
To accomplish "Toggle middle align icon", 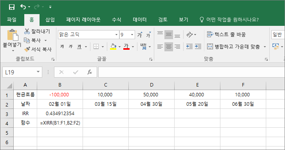I will (x=169, y=34).
